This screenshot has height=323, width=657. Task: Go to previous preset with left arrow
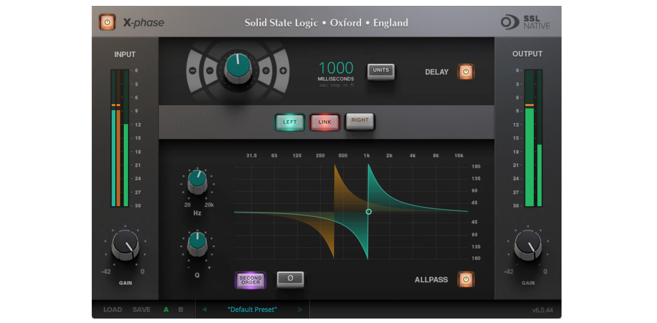pos(204,310)
